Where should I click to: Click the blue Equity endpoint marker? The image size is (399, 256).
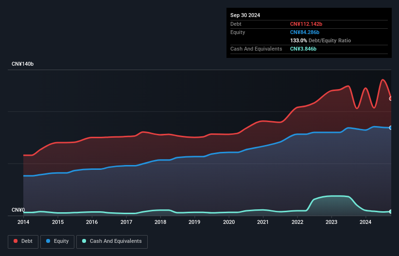(391, 128)
